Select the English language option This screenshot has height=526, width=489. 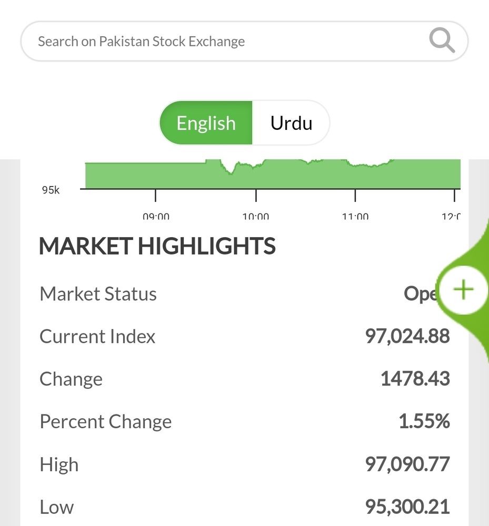[x=206, y=123]
